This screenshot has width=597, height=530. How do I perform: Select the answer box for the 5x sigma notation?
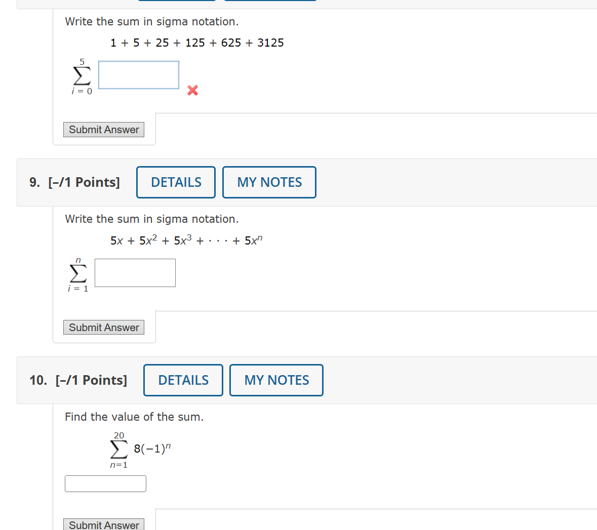click(135, 272)
